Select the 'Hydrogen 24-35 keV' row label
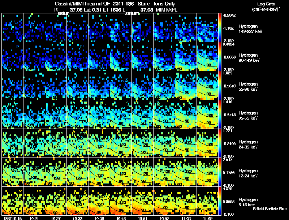 [x=248, y=144]
